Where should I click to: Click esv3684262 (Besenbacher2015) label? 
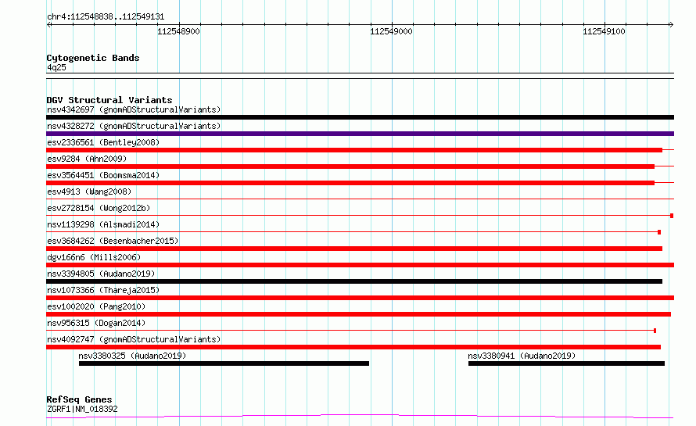point(113,241)
